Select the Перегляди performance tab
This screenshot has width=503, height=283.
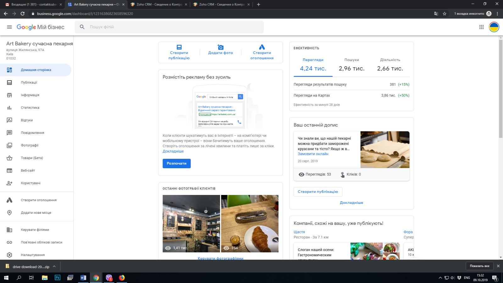point(313,65)
